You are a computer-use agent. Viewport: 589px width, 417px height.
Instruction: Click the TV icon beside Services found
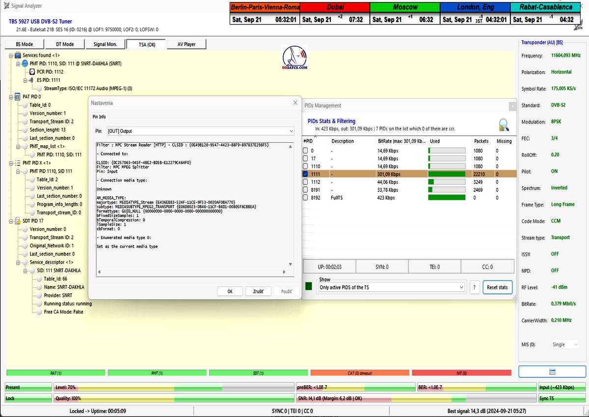coord(18,55)
